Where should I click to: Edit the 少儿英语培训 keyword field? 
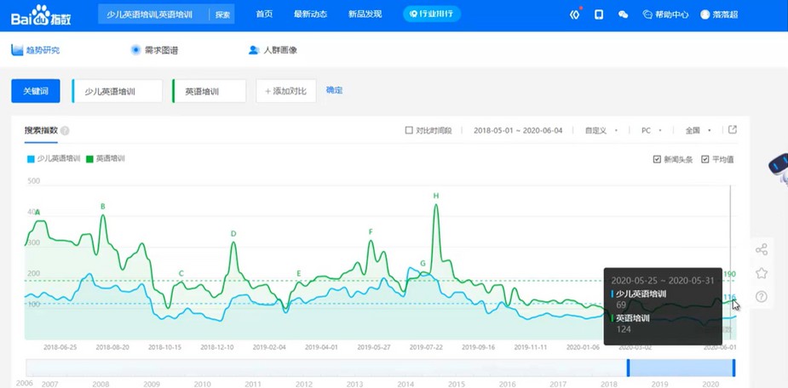pos(117,91)
